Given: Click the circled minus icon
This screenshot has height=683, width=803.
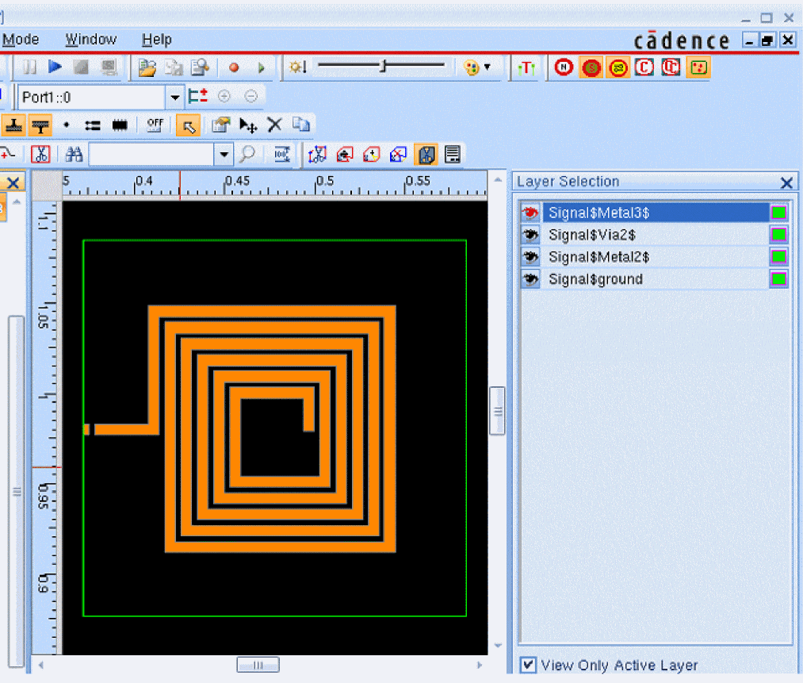Looking at the screenshot, I should click(x=250, y=96).
